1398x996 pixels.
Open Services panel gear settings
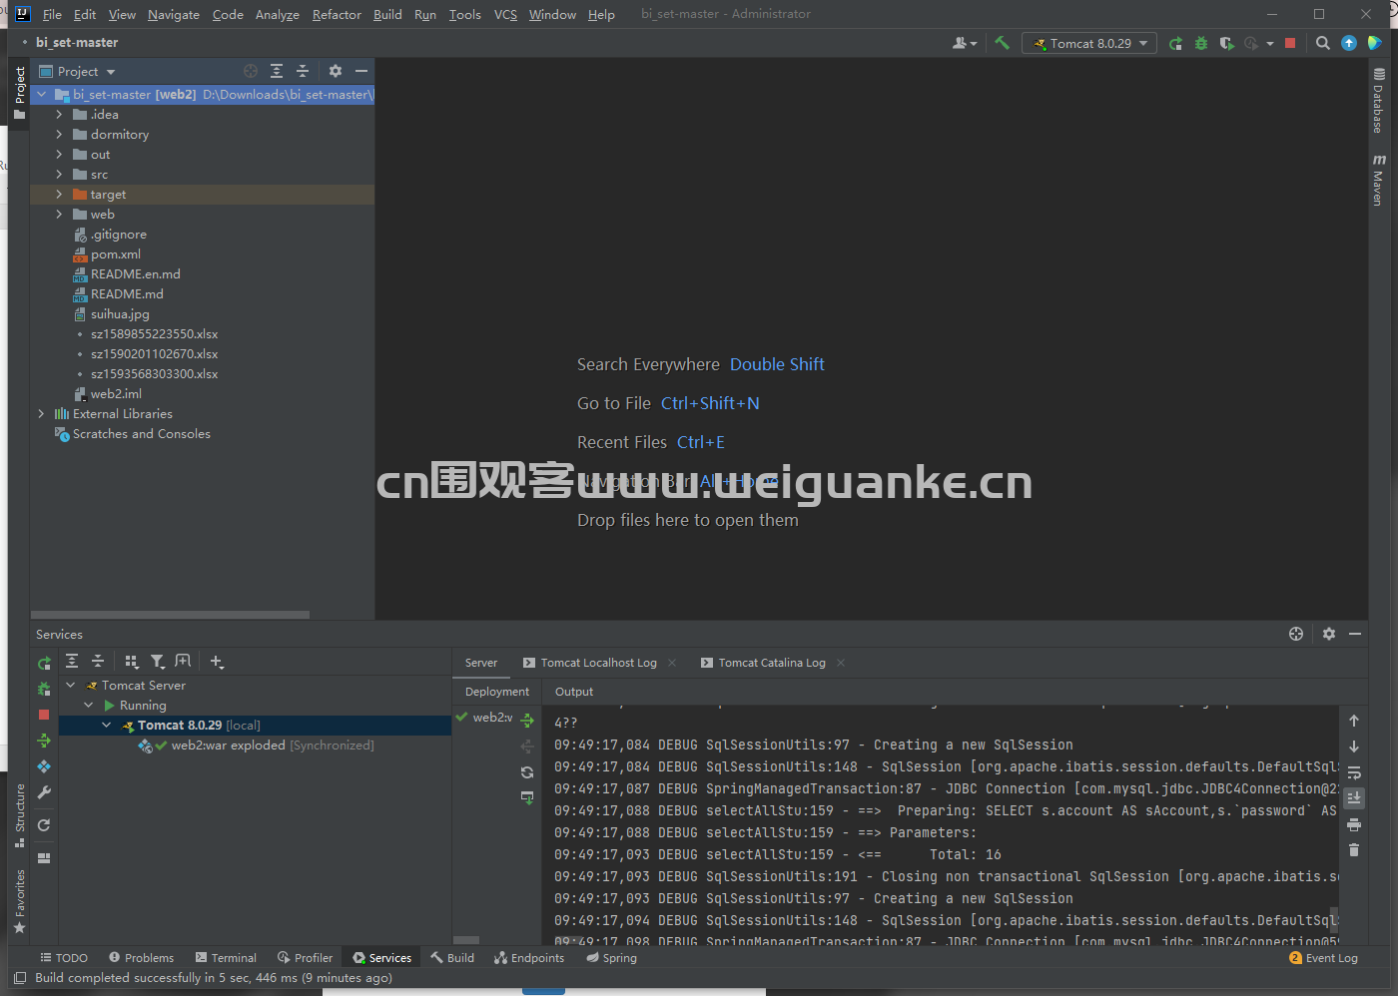[x=1329, y=634]
